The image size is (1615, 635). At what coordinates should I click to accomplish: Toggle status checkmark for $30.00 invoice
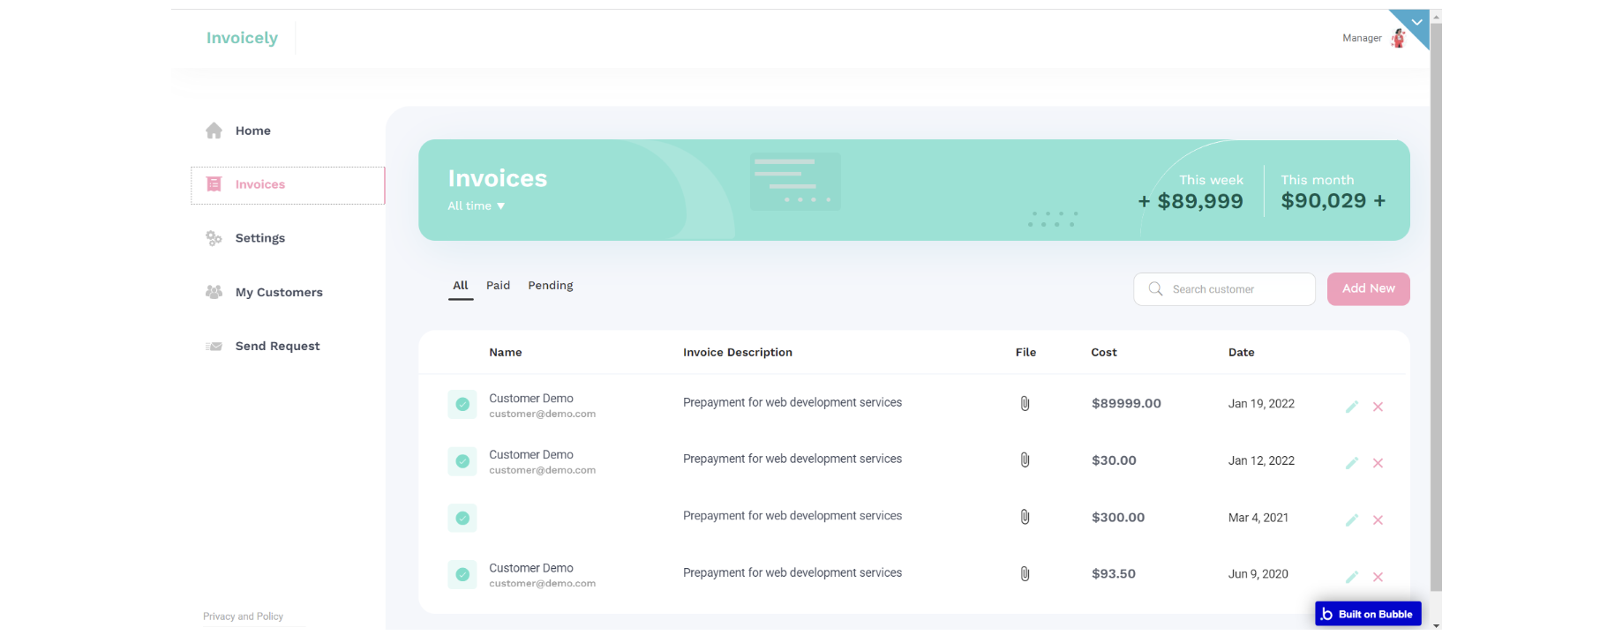tap(462, 461)
